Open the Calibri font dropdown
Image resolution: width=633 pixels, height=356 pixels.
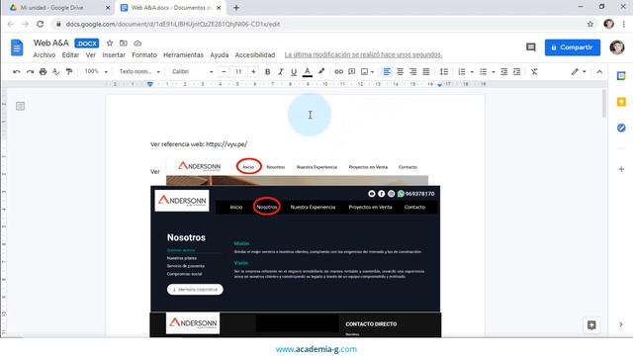193,72
